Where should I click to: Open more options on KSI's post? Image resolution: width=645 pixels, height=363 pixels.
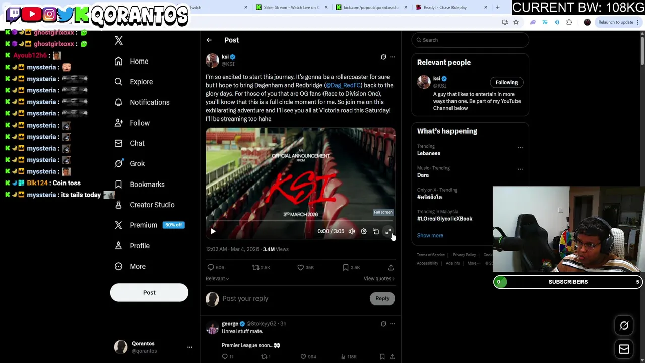(x=393, y=57)
